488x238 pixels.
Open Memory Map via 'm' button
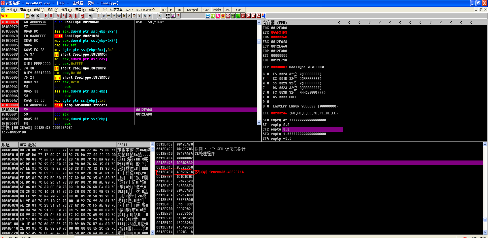coord(109,16)
